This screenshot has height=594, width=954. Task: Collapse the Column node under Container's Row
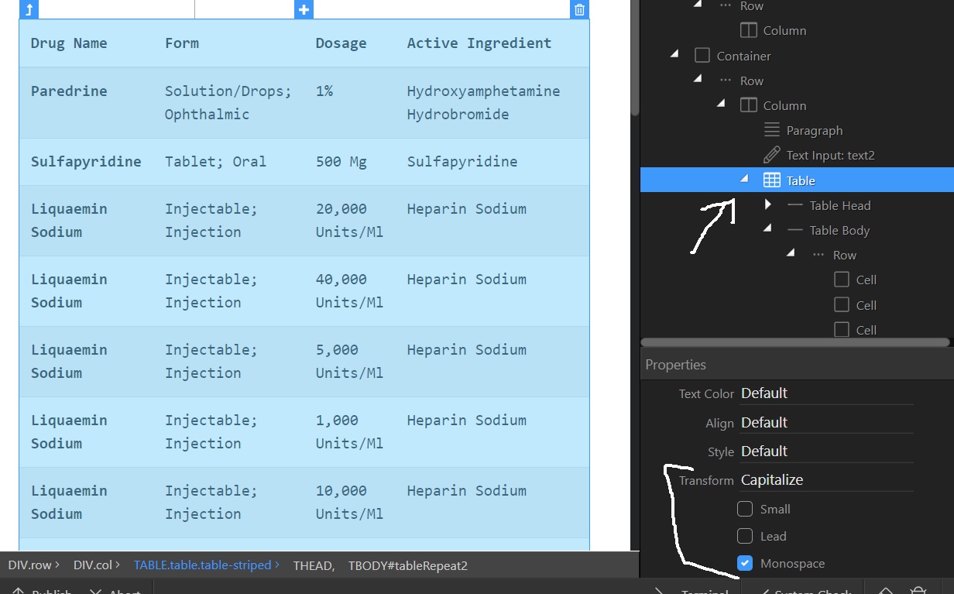[x=721, y=104]
